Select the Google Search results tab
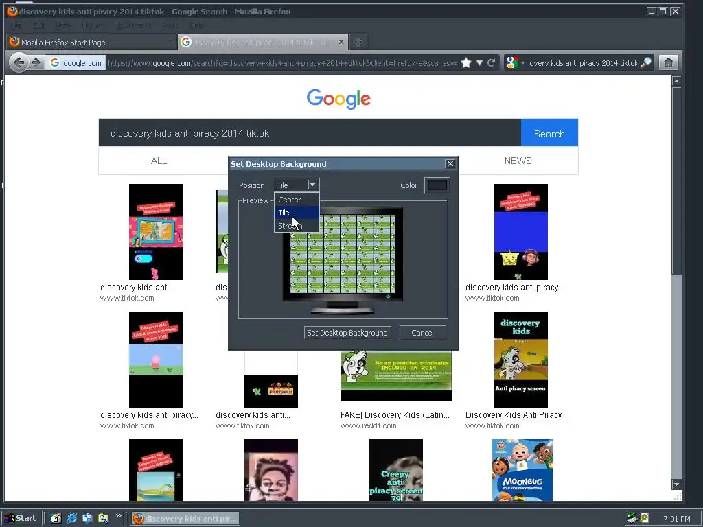 pyautogui.click(x=262, y=42)
